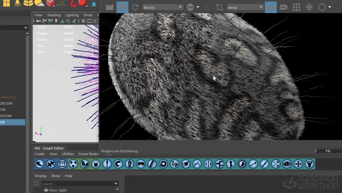Click the jagged noise graph node icon
The width and height of the screenshot is (342, 193).
[x=197, y=164]
